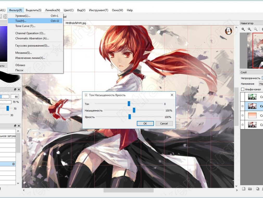This screenshot has width=263, height=198.
Task: Click the color picker gradient square
Action: [4, 44]
